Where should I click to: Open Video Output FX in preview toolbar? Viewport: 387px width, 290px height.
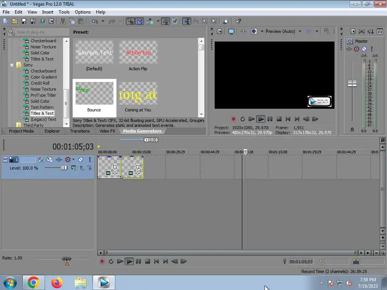pos(243,31)
